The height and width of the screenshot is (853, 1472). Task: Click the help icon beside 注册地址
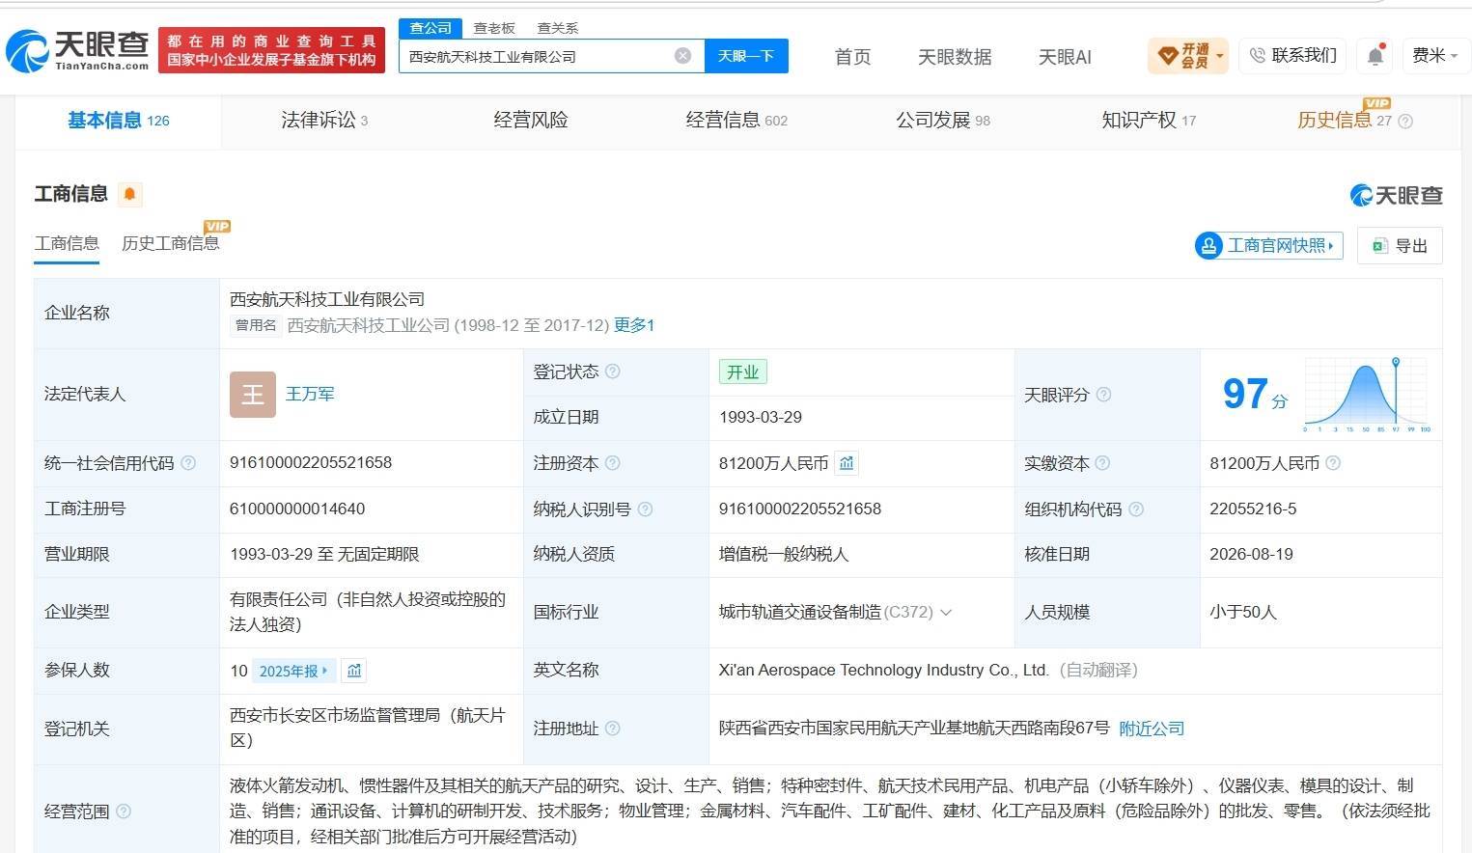(612, 729)
